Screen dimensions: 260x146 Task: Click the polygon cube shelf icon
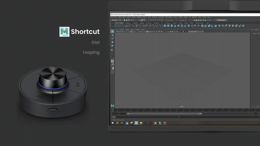click(x=168, y=26)
